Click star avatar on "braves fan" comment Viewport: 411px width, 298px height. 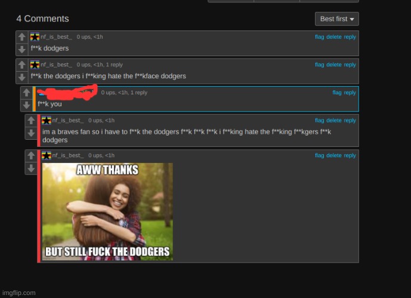(x=47, y=121)
